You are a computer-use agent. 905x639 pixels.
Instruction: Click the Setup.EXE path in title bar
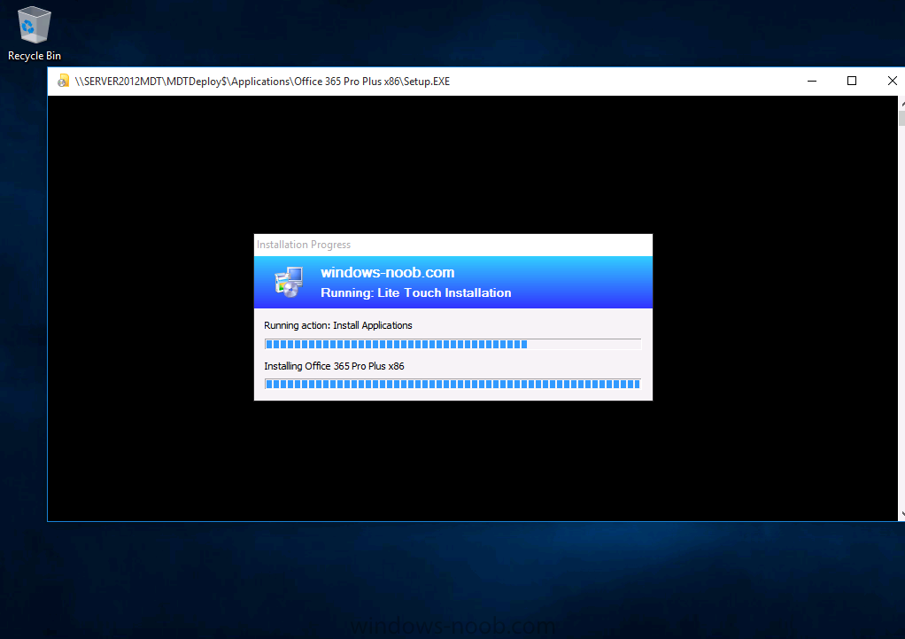coord(262,82)
